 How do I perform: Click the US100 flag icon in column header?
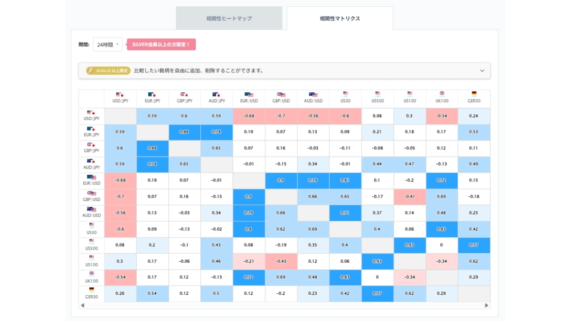410,94
